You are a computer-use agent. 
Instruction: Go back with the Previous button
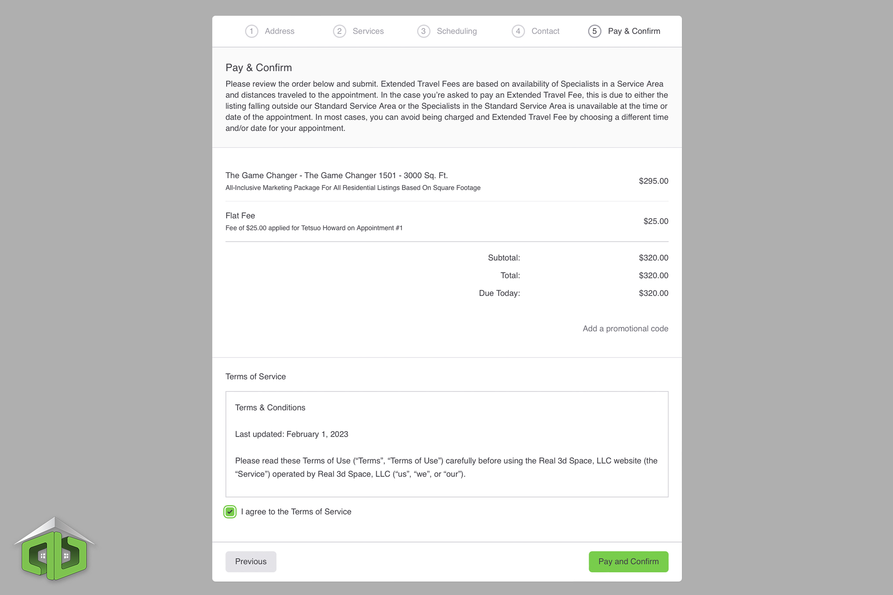point(251,561)
